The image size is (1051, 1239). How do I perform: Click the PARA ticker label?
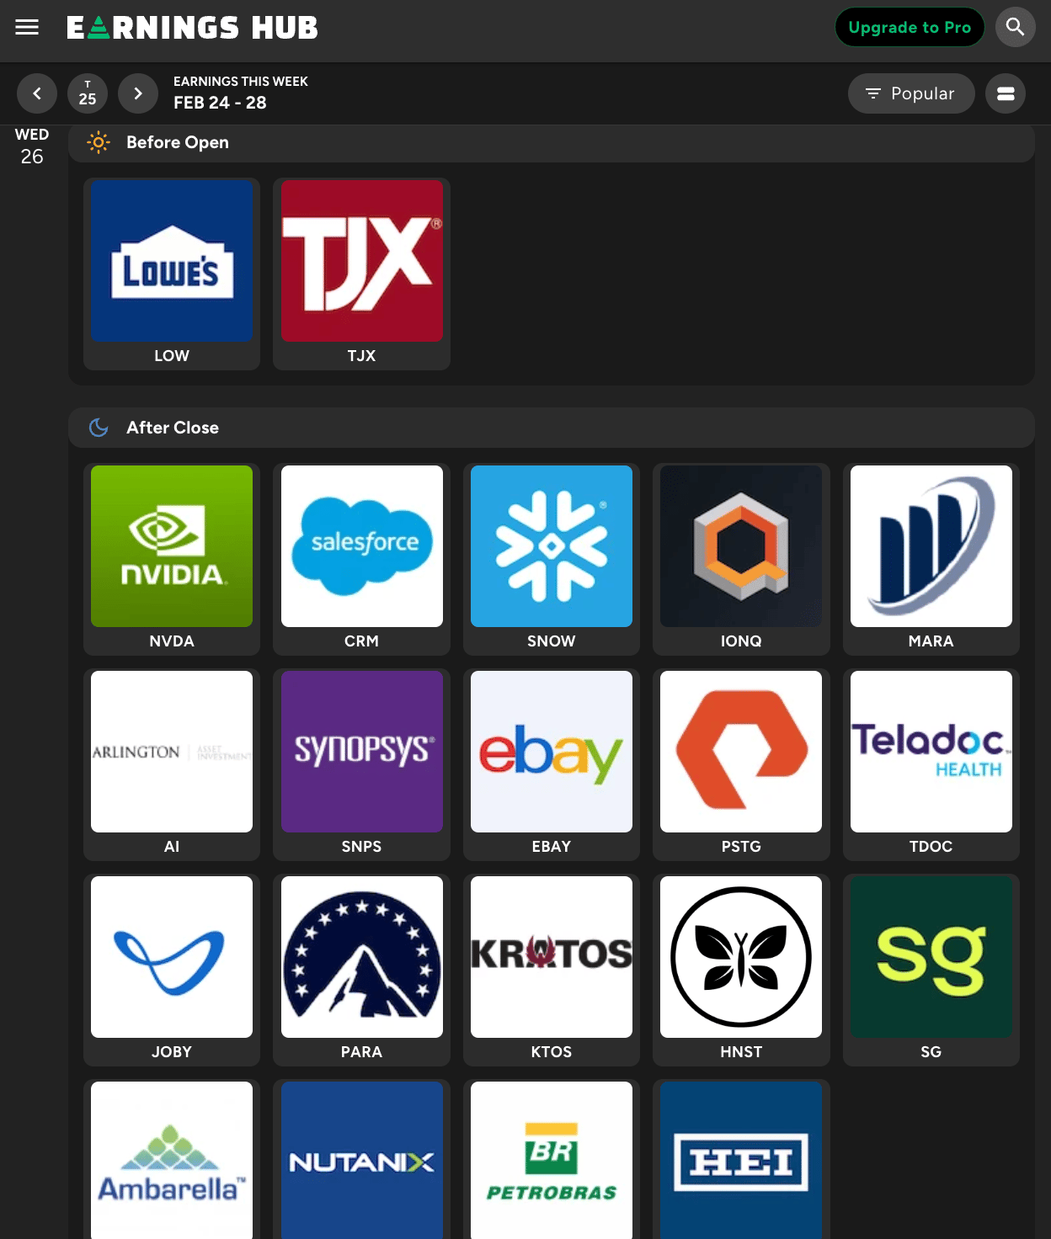(362, 1052)
